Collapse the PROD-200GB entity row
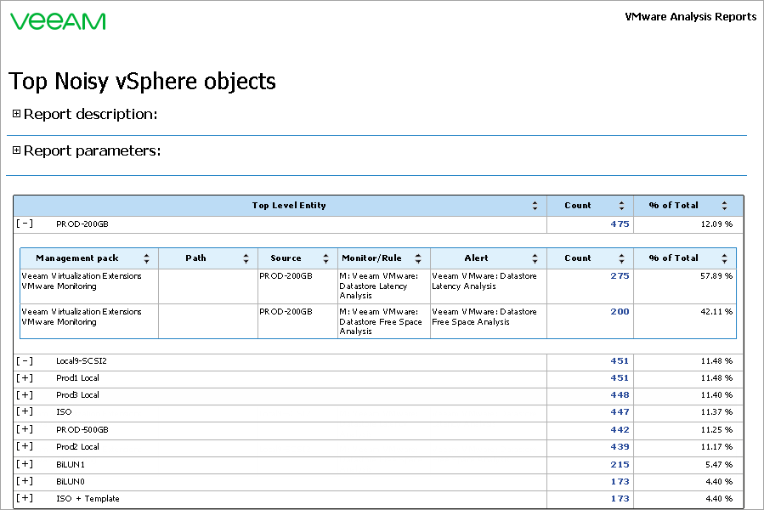The width and height of the screenshot is (764, 510). tap(25, 224)
